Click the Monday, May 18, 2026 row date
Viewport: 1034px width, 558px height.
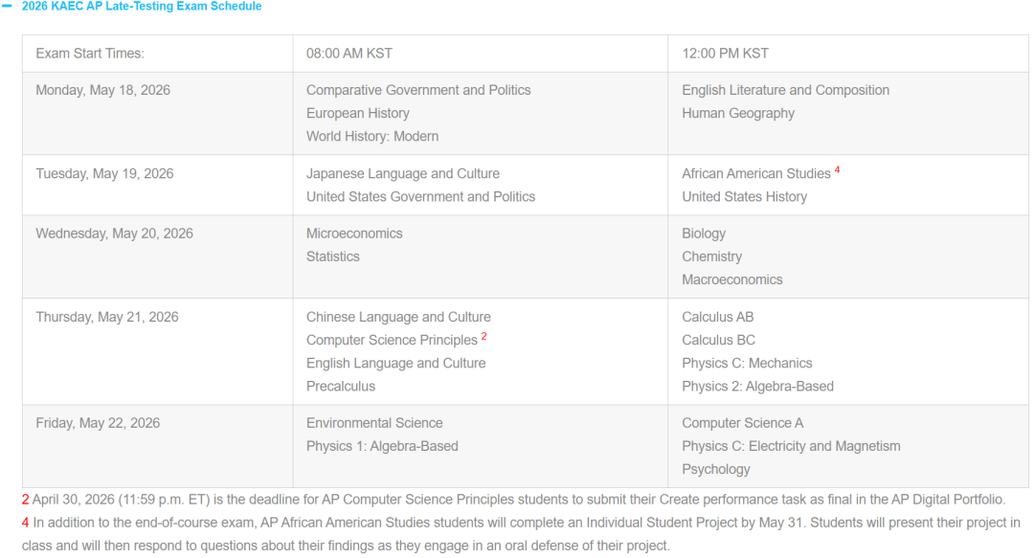[102, 90]
